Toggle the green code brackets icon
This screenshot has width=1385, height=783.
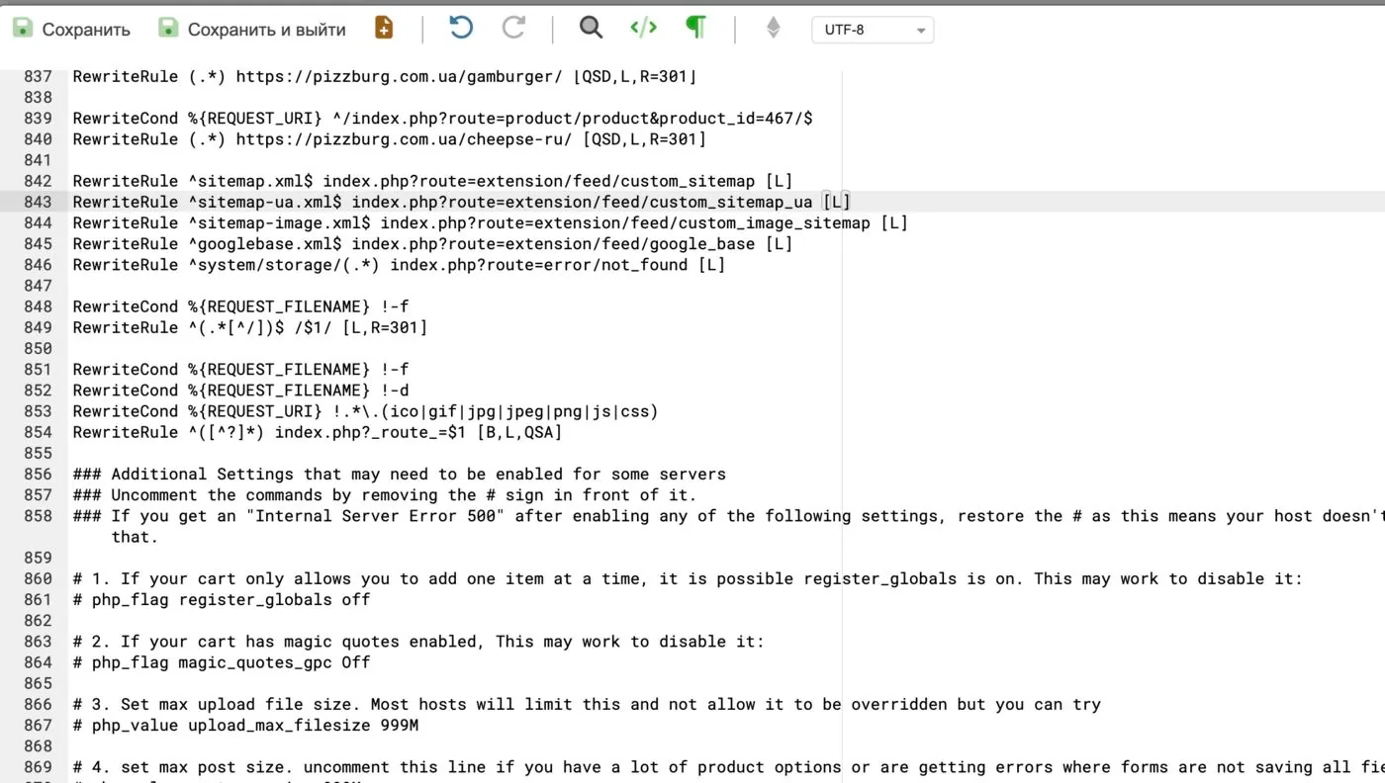(x=643, y=29)
